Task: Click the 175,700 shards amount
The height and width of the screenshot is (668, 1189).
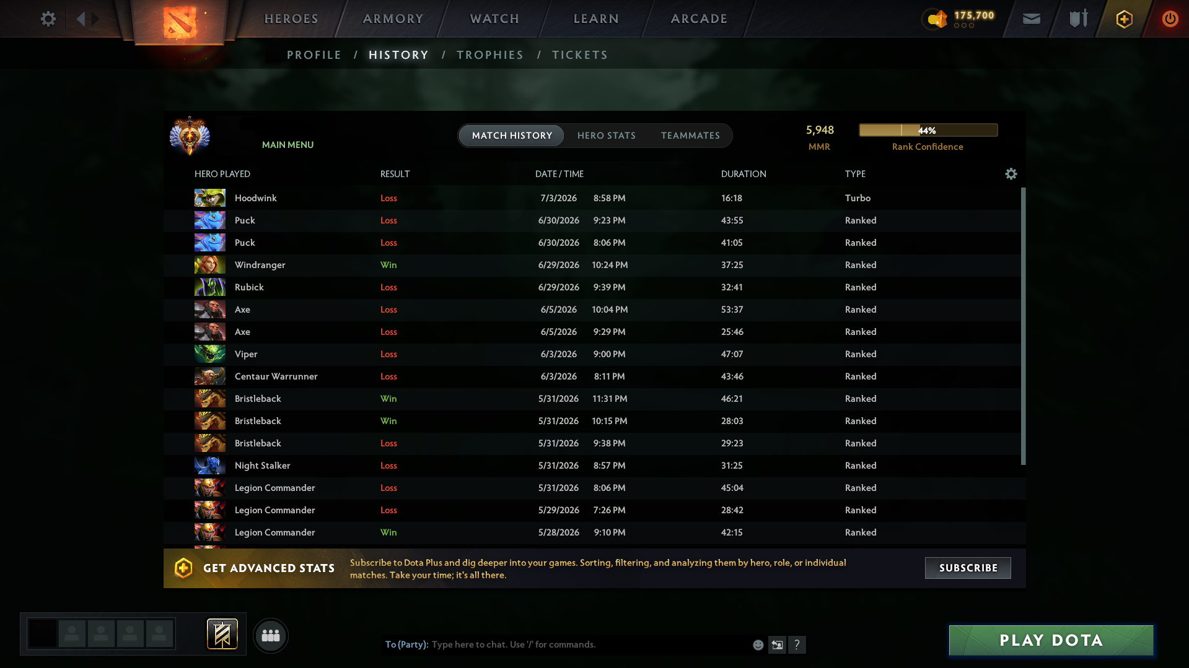Action: click(974, 15)
